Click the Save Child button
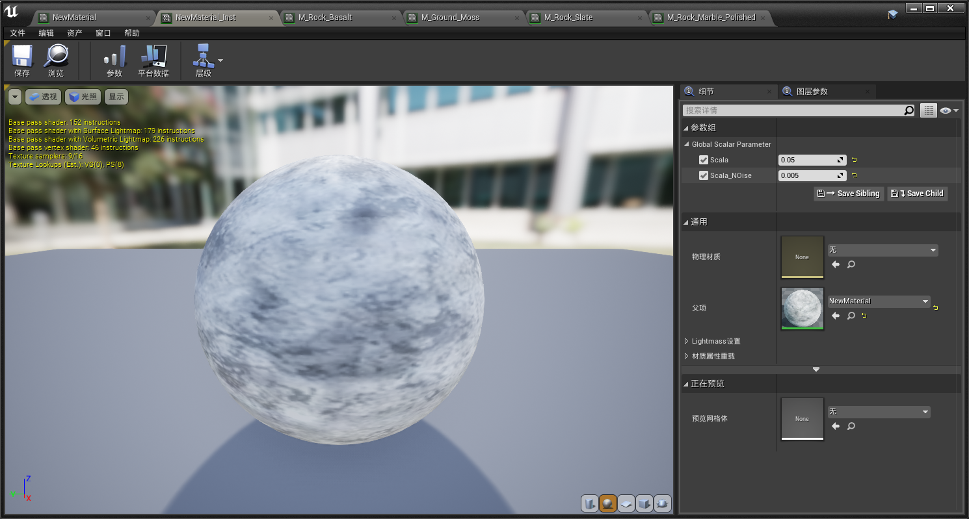The image size is (969, 519). click(x=917, y=194)
